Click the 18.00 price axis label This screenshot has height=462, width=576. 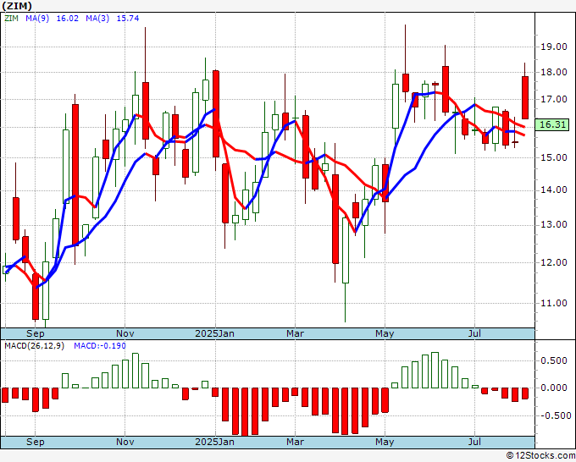coord(554,72)
